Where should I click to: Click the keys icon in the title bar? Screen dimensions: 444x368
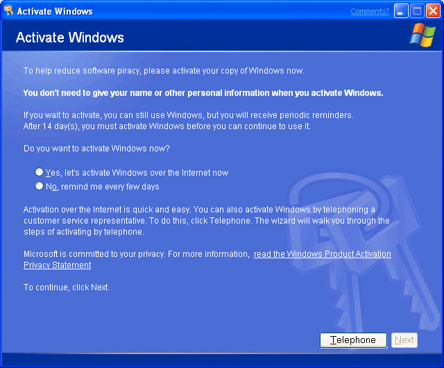point(9,10)
